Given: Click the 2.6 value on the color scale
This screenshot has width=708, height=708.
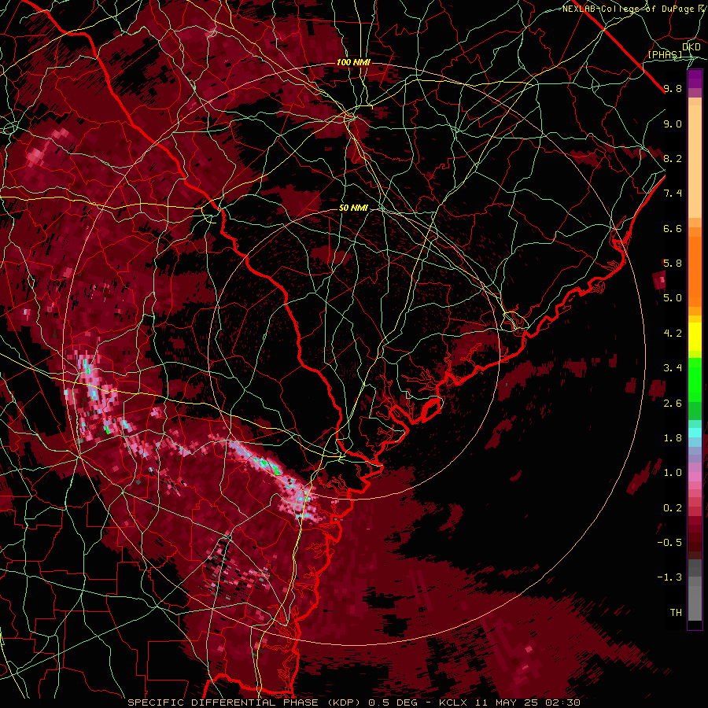Looking at the screenshot, I should [x=673, y=404].
